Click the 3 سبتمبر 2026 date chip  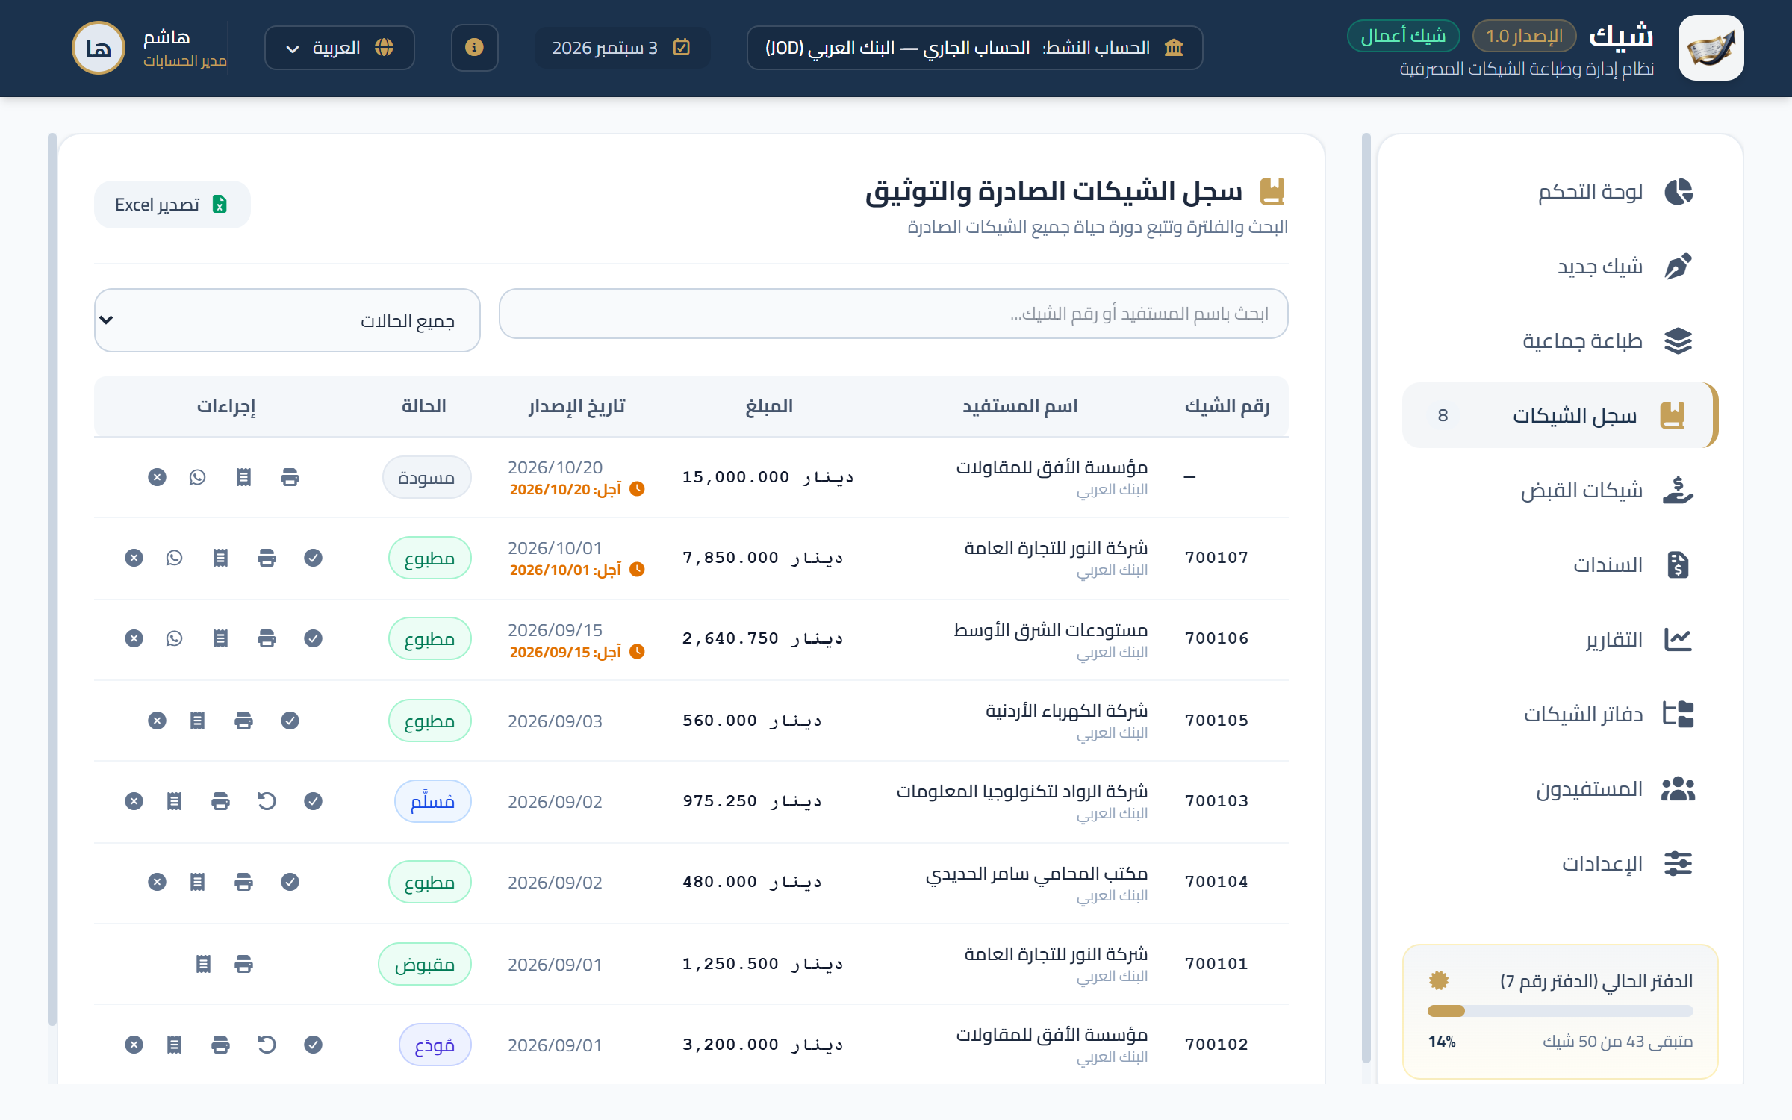tap(621, 48)
